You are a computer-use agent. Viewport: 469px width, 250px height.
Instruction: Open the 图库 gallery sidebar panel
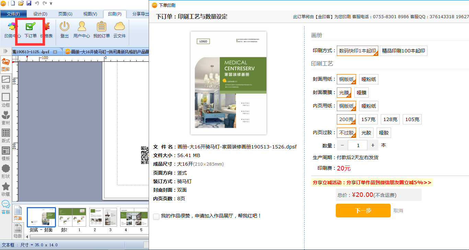(5, 65)
